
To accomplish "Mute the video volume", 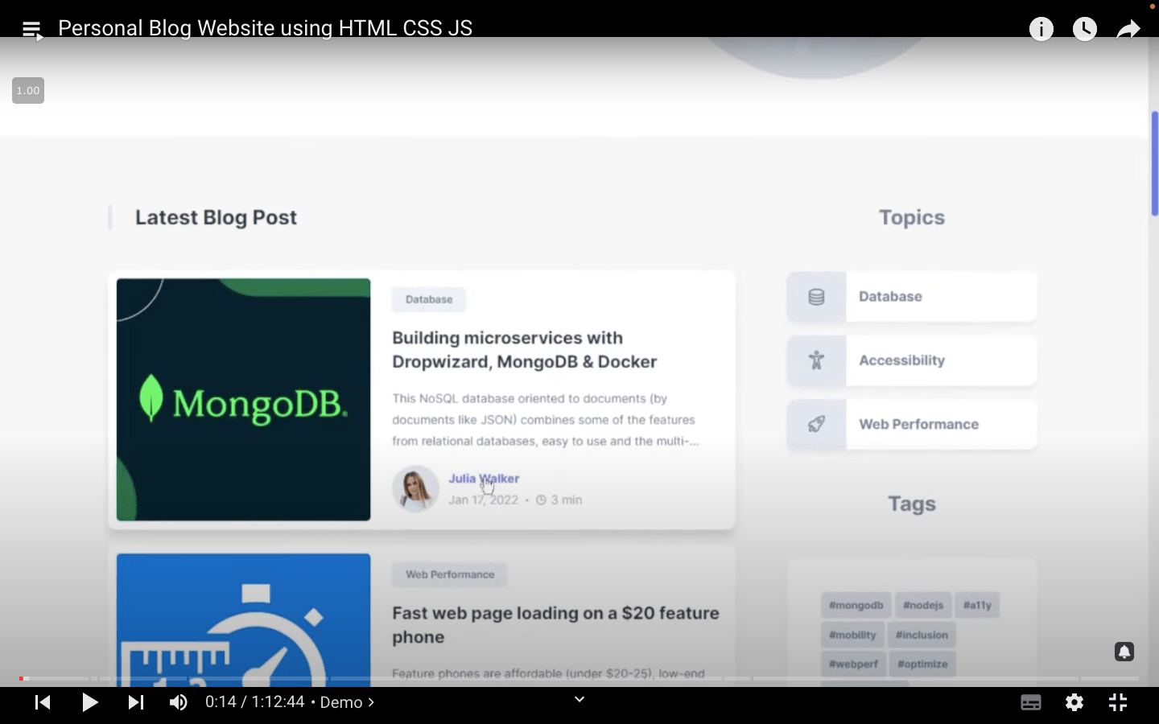I will coord(179,702).
